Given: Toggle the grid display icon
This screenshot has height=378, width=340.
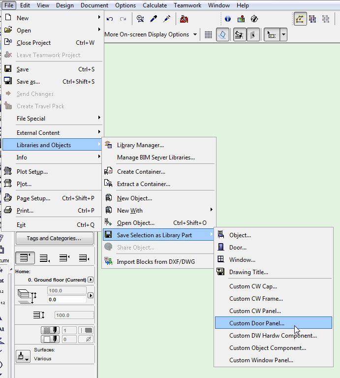Looking at the screenshot, I should 209,35.
